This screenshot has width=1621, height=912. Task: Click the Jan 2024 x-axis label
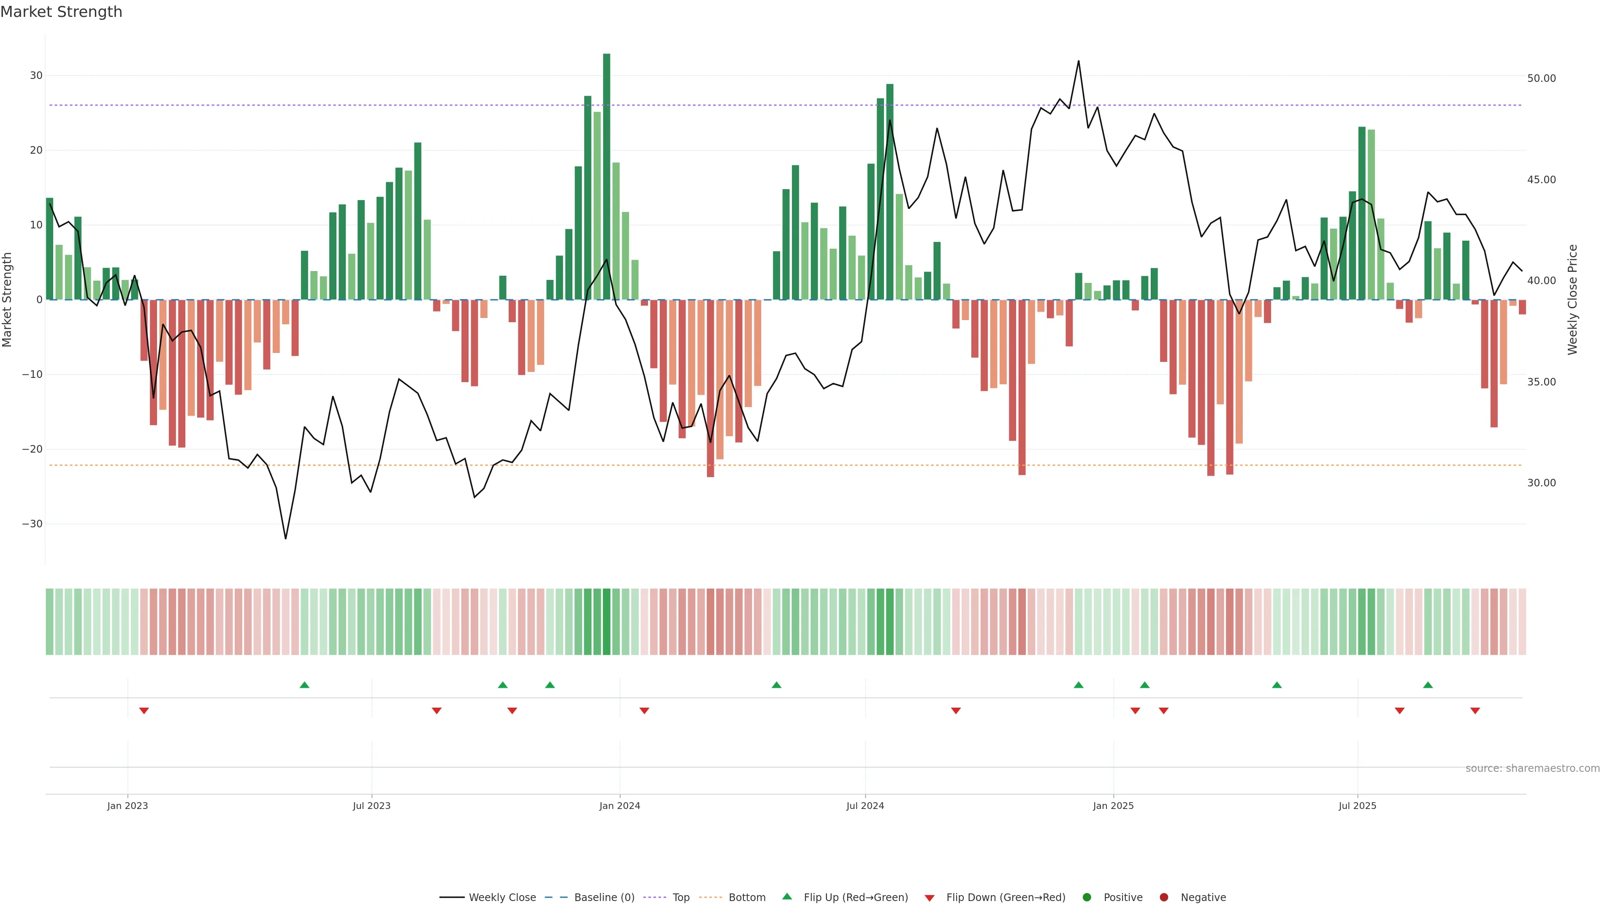coord(620,806)
